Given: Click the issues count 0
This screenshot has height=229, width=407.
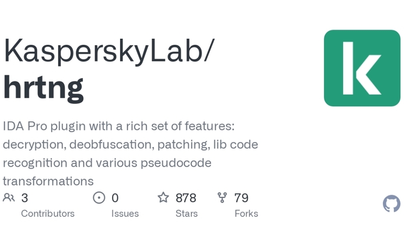Looking at the screenshot, I should coord(115,198).
